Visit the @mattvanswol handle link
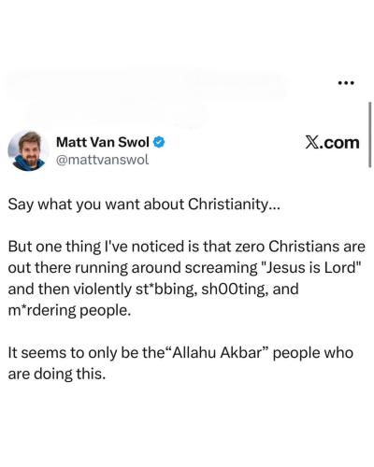Viewport: 374px width, 467px height. (103, 160)
